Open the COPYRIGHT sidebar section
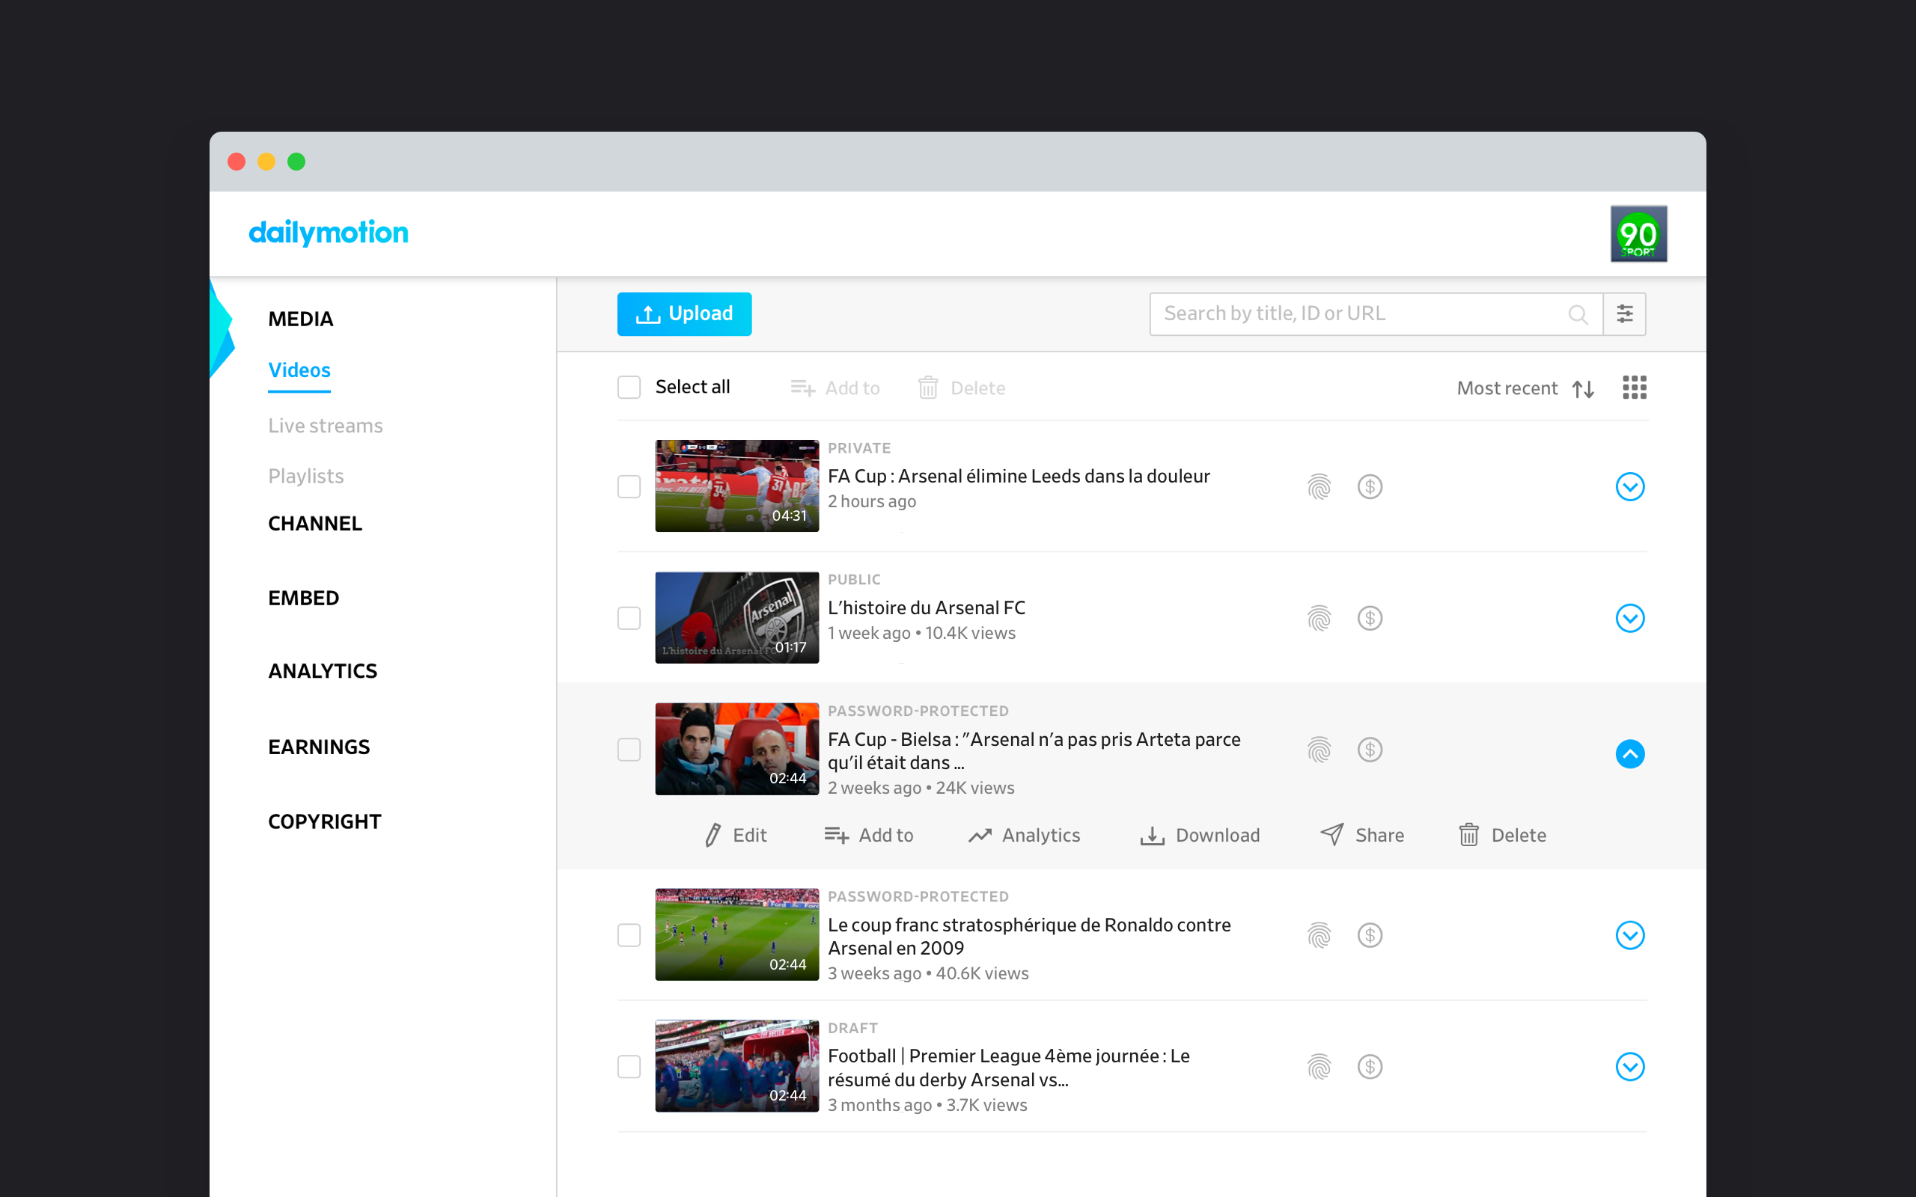This screenshot has width=1916, height=1197. click(x=325, y=821)
